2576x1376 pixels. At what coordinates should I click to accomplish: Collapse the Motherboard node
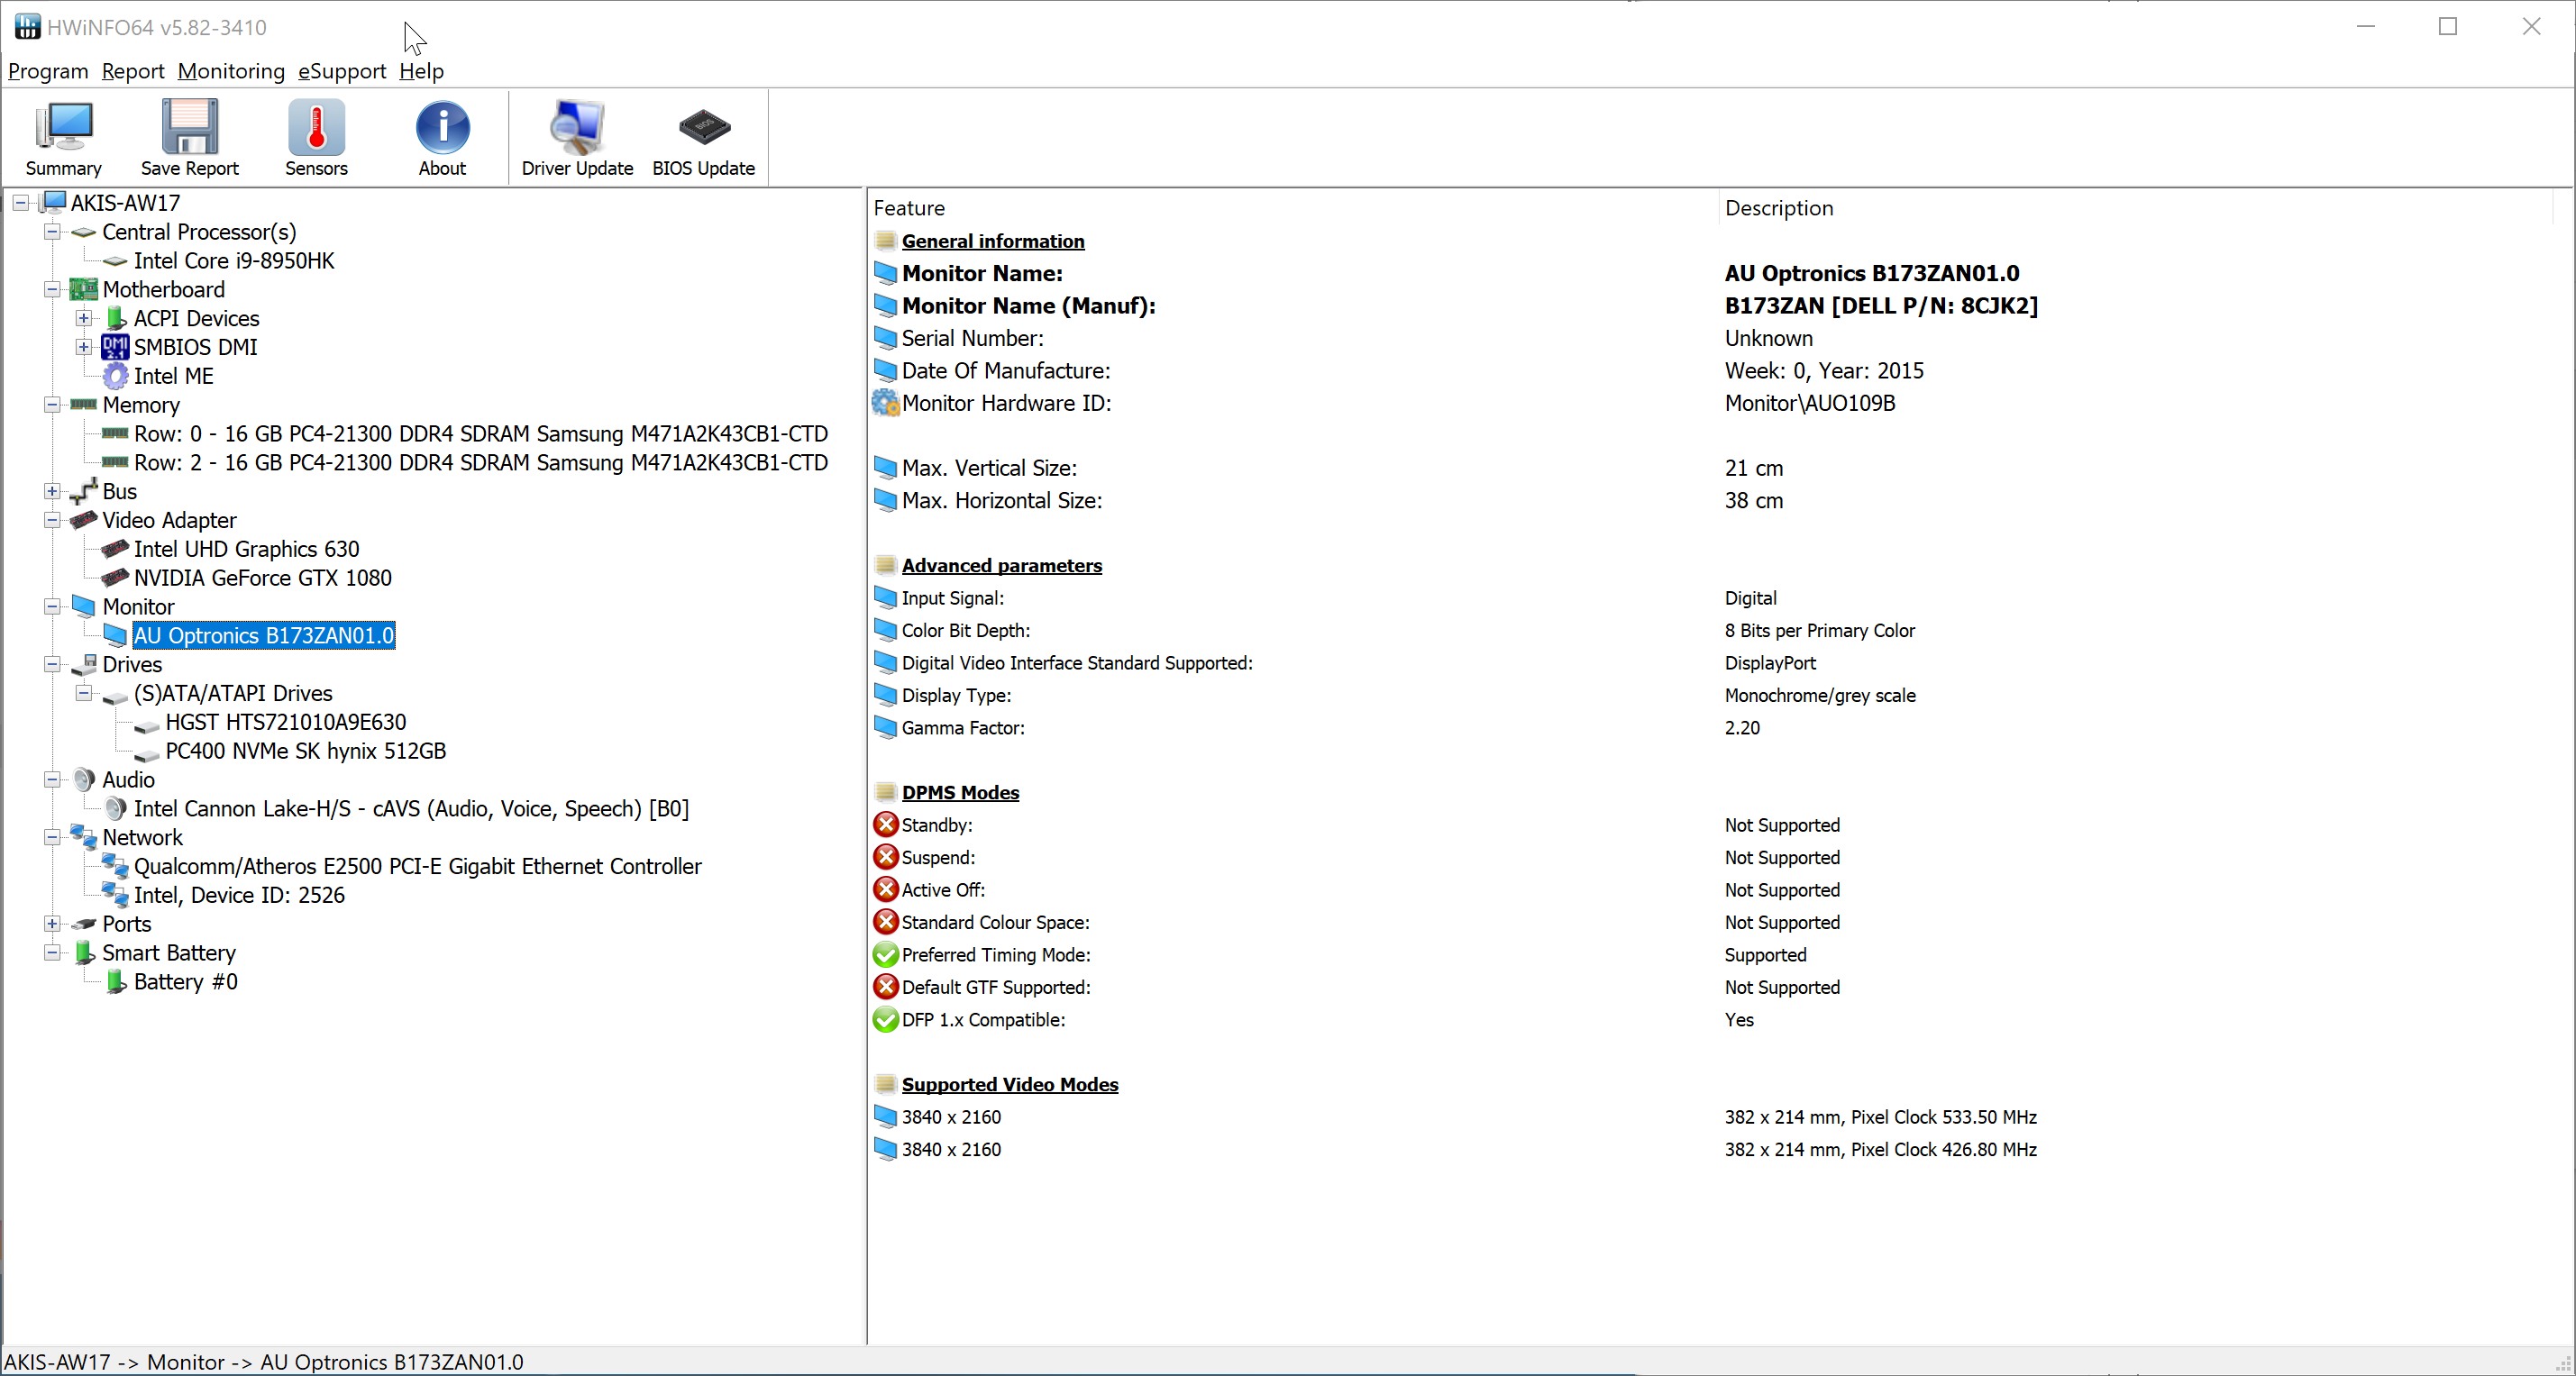[x=52, y=289]
